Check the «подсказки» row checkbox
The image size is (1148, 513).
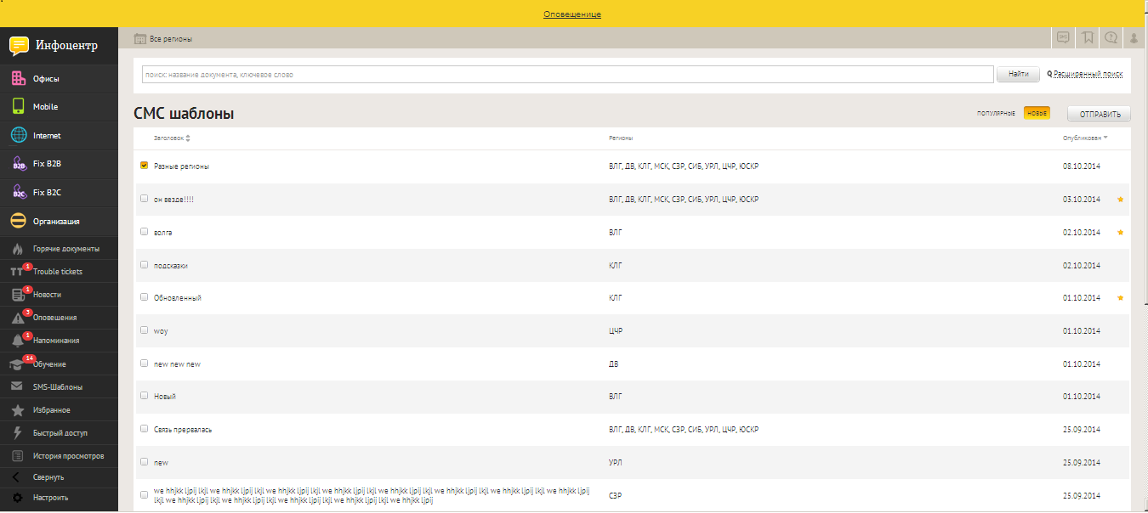pyautogui.click(x=144, y=264)
